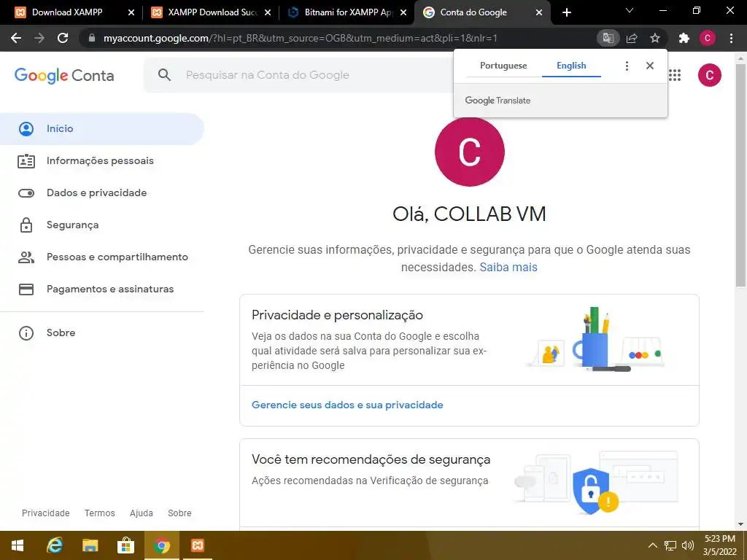Image resolution: width=747 pixels, height=560 pixels.
Task: Close the Download XAMPP tab
Action: pos(131,12)
